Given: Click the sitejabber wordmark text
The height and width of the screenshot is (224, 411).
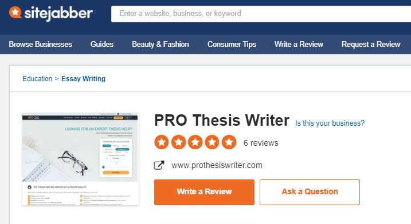Looking at the screenshot, I should [x=58, y=13].
